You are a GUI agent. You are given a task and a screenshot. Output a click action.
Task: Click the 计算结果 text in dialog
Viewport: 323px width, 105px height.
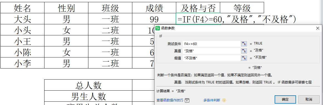pos(171,91)
